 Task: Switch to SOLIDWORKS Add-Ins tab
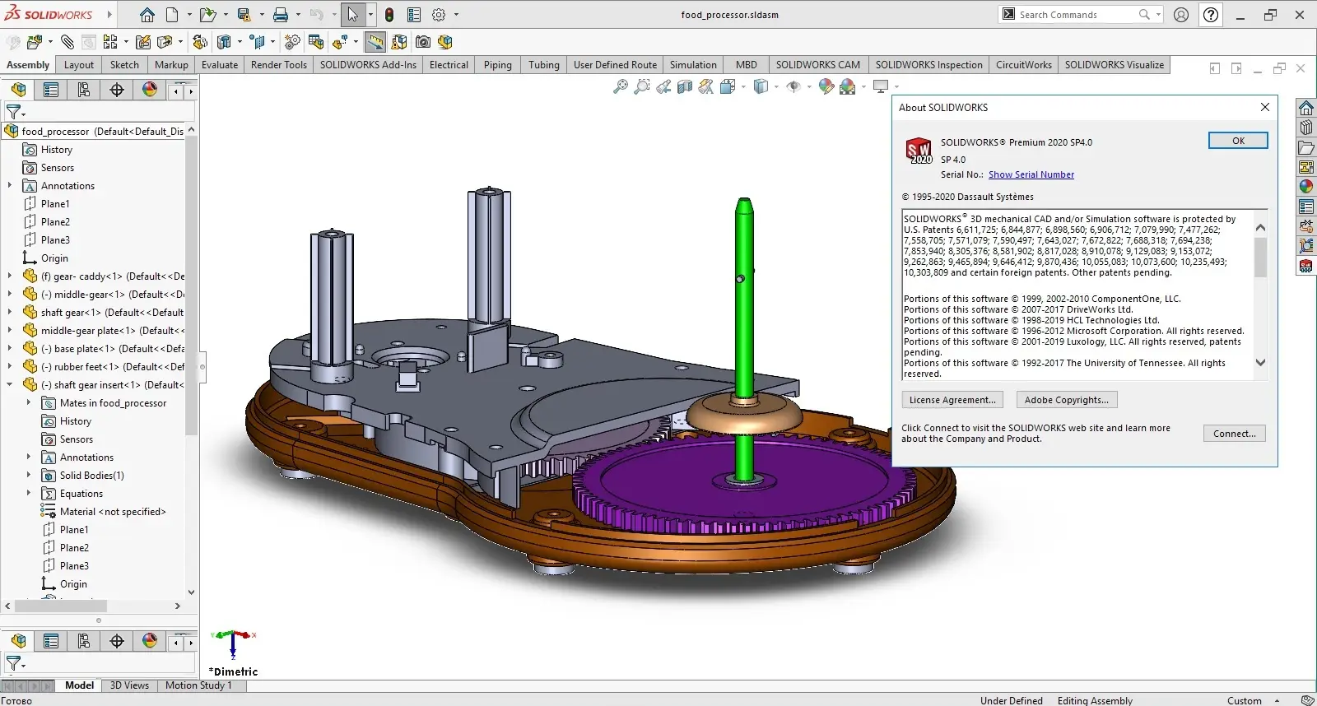click(368, 65)
